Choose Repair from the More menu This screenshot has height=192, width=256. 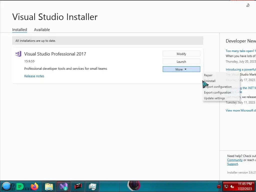tap(208, 75)
